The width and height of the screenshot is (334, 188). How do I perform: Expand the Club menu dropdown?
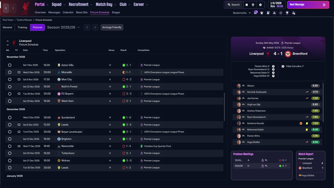129,5
